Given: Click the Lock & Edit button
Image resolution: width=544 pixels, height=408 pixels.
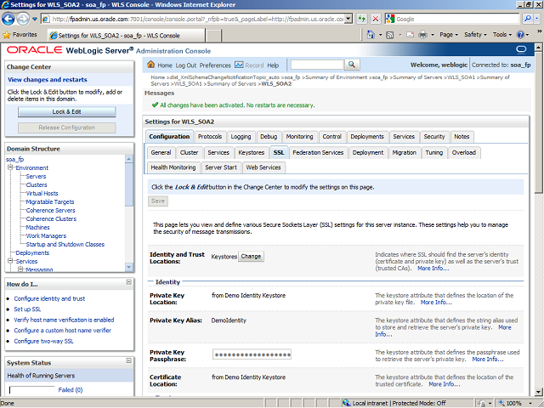Looking at the screenshot, I should pos(66,111).
